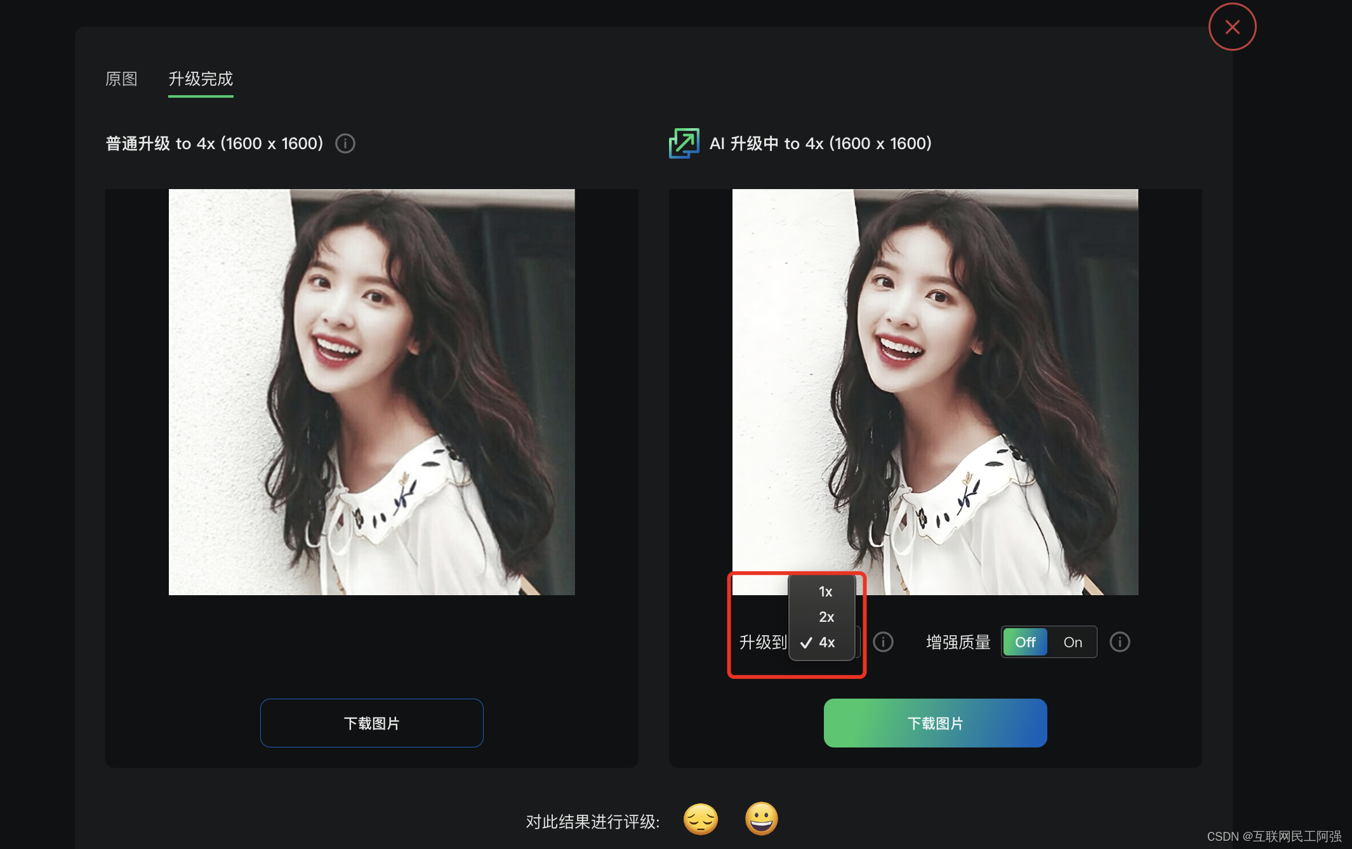Click info icon beside 升级到 dropdown

click(x=883, y=642)
